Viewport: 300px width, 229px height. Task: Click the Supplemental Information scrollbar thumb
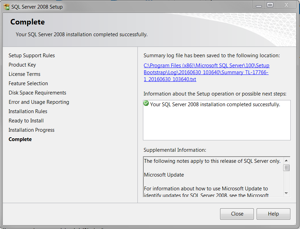(286, 168)
